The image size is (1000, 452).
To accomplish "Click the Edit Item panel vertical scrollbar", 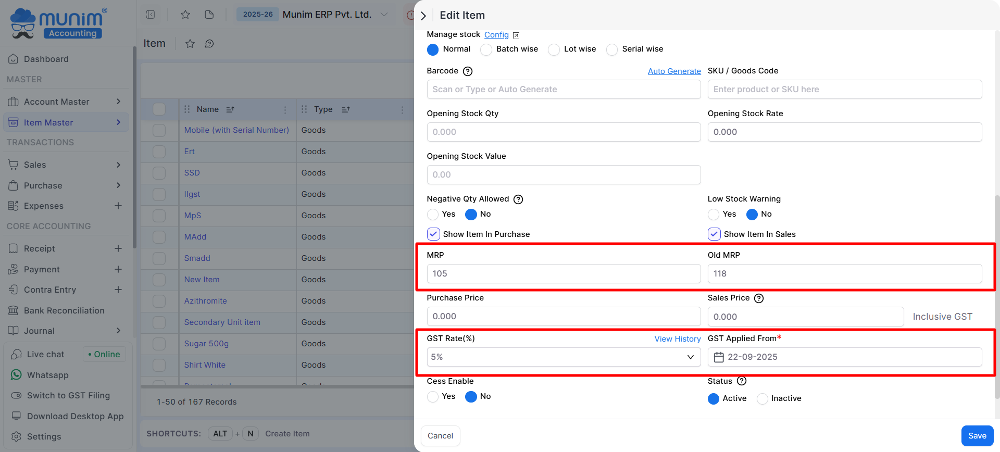I will (997, 297).
